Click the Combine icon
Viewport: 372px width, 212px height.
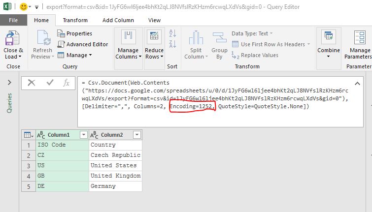(x=329, y=37)
